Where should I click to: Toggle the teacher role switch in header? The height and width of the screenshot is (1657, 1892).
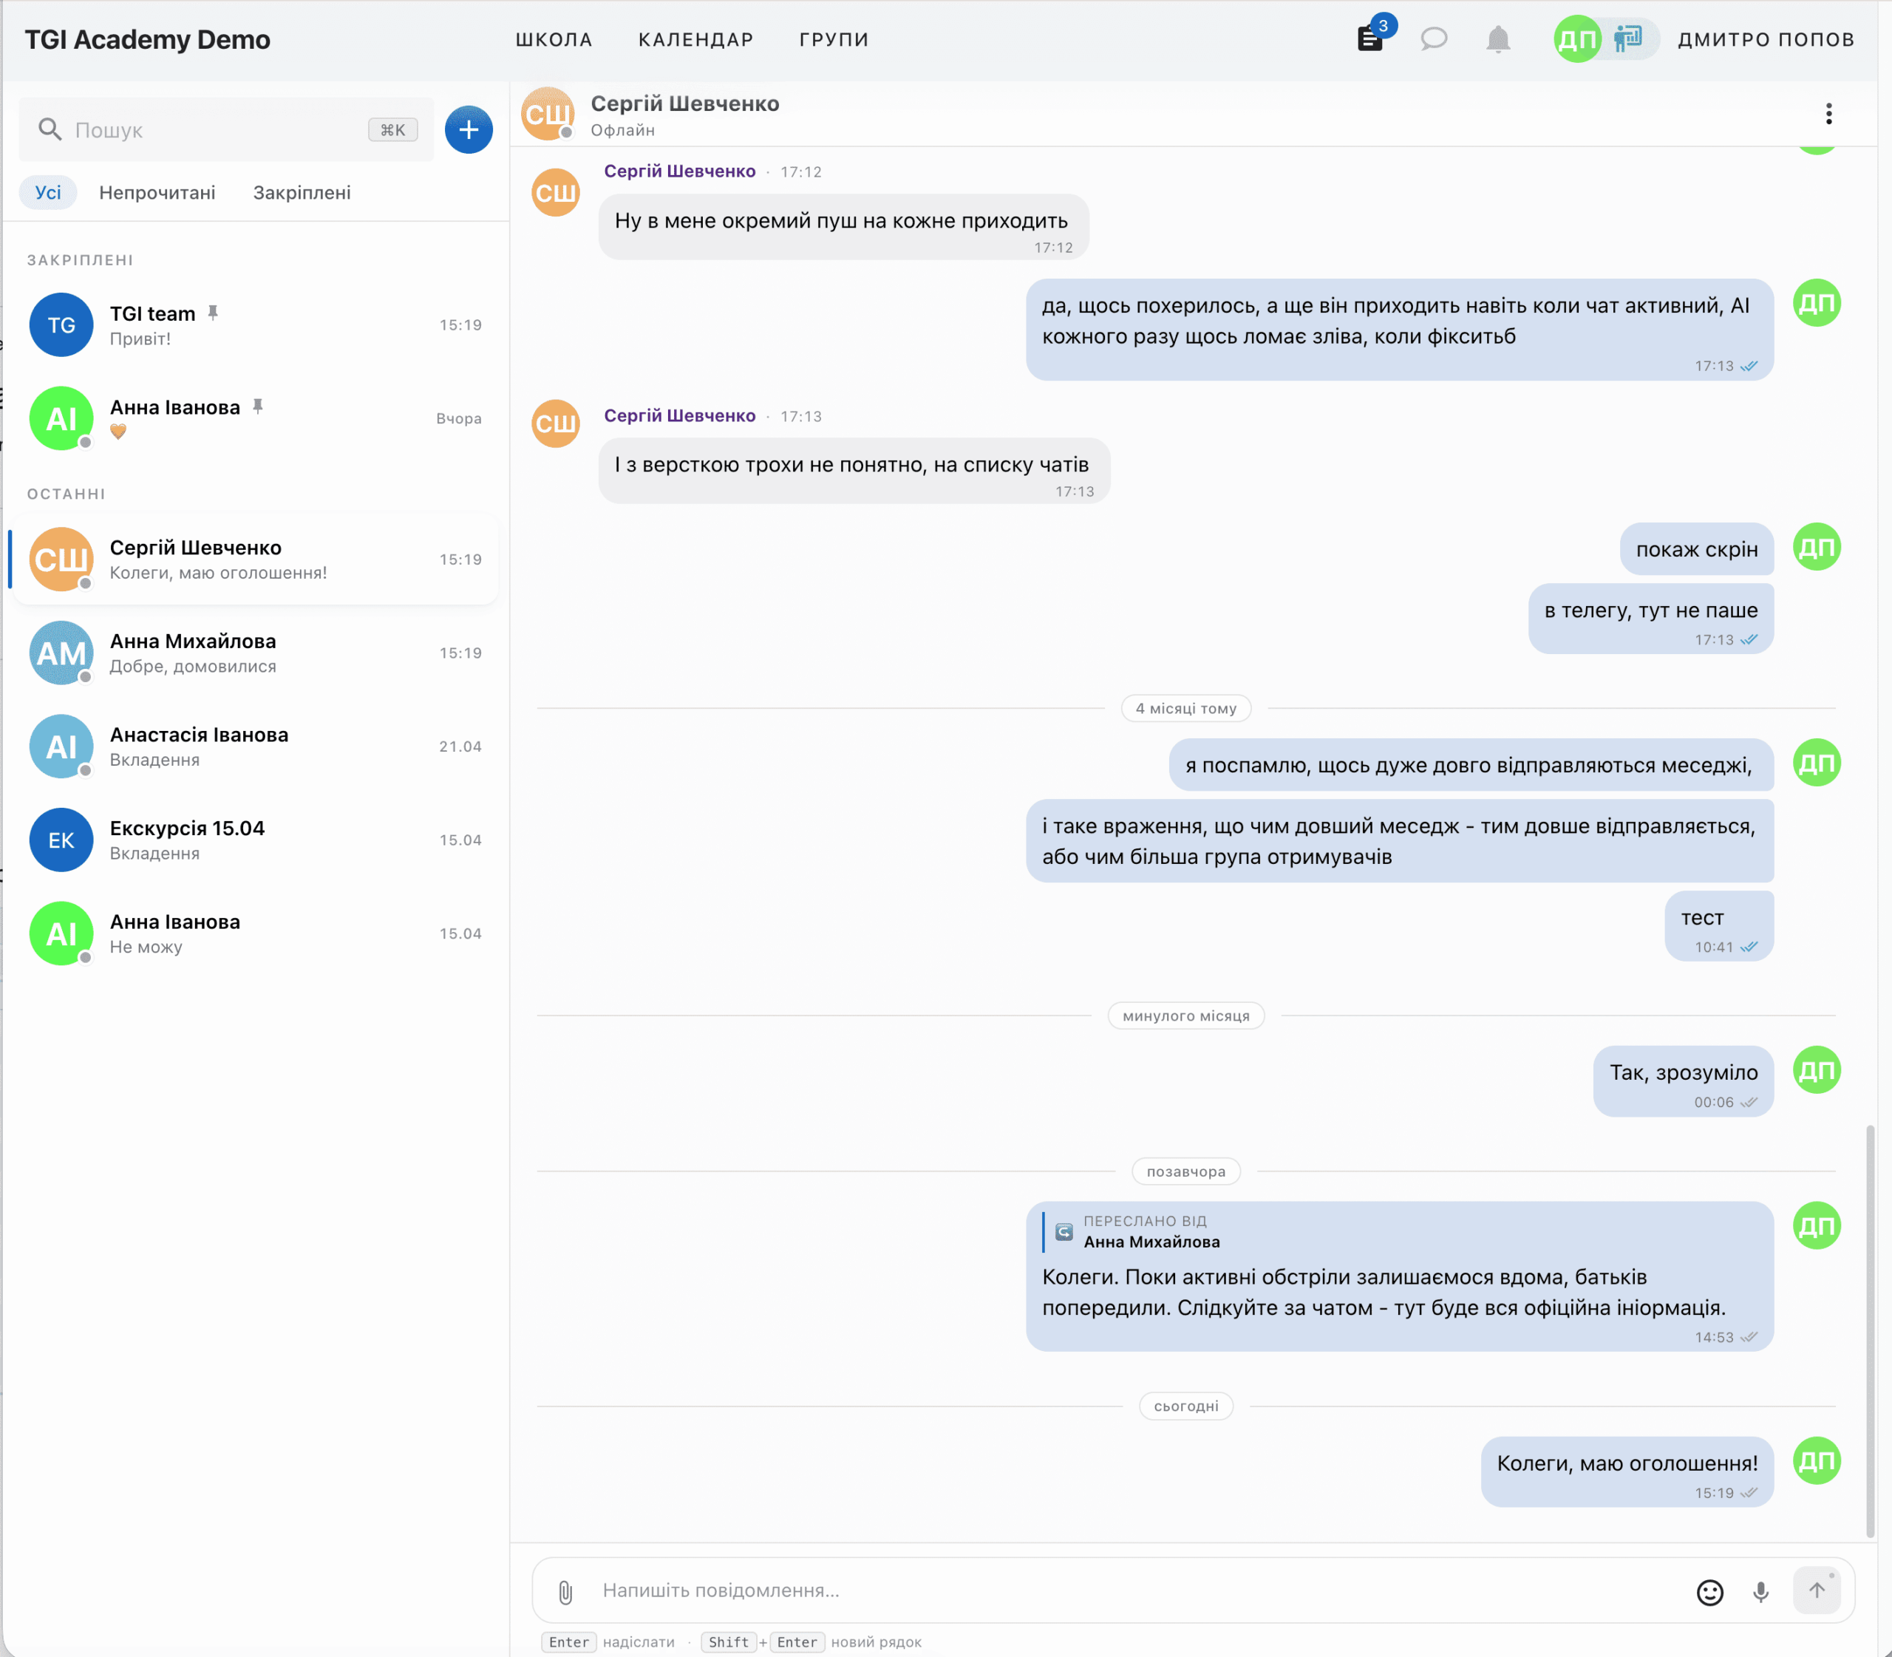coord(1627,39)
